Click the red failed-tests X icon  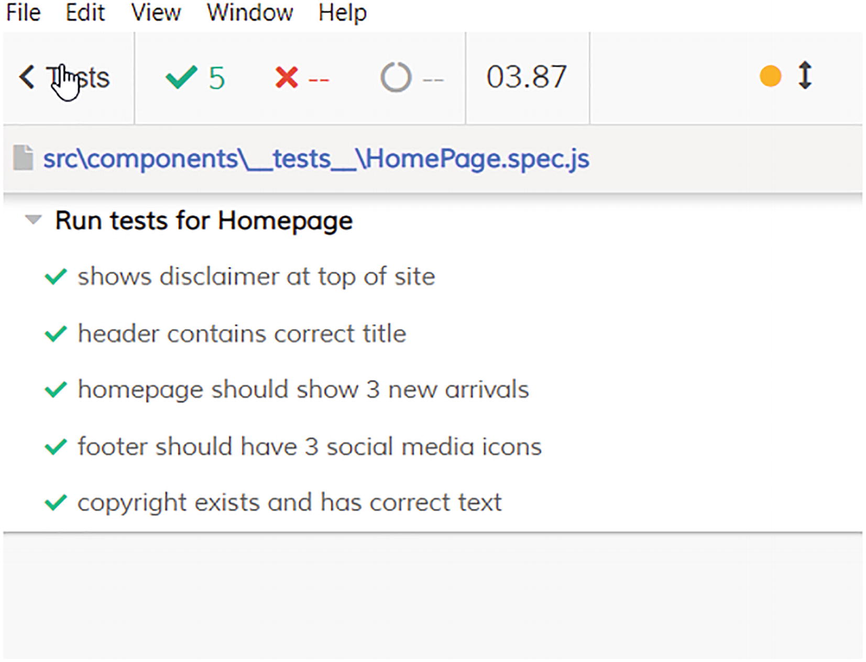(286, 78)
